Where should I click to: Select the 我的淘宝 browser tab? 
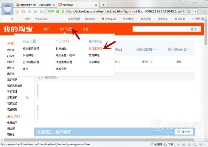click(78, 5)
